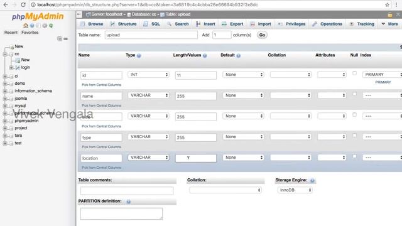The width and height of the screenshot is (402, 226).
Task: Open the Browse tab
Action: (92, 24)
